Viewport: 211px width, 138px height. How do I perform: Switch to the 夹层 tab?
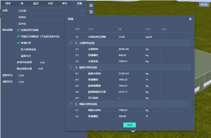tap(50, 3)
